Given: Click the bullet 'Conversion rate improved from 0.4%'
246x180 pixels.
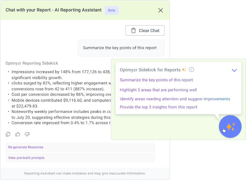Looking at the screenshot, I should click(x=61, y=123).
